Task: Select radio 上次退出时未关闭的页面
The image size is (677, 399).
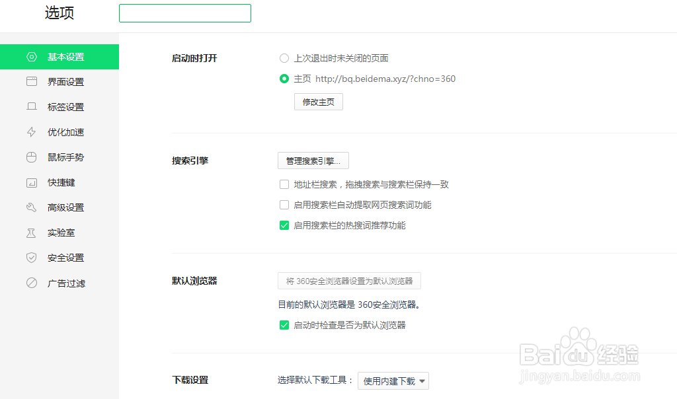Action: pyautogui.click(x=284, y=58)
